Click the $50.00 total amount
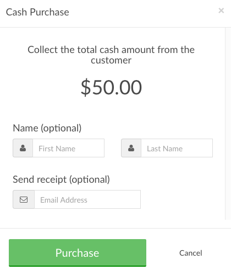This screenshot has height=275, width=231. coord(111,87)
